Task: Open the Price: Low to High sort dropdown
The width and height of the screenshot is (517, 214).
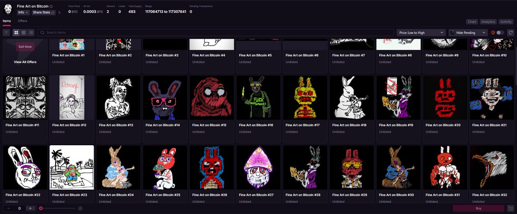Action: [x=421, y=32]
